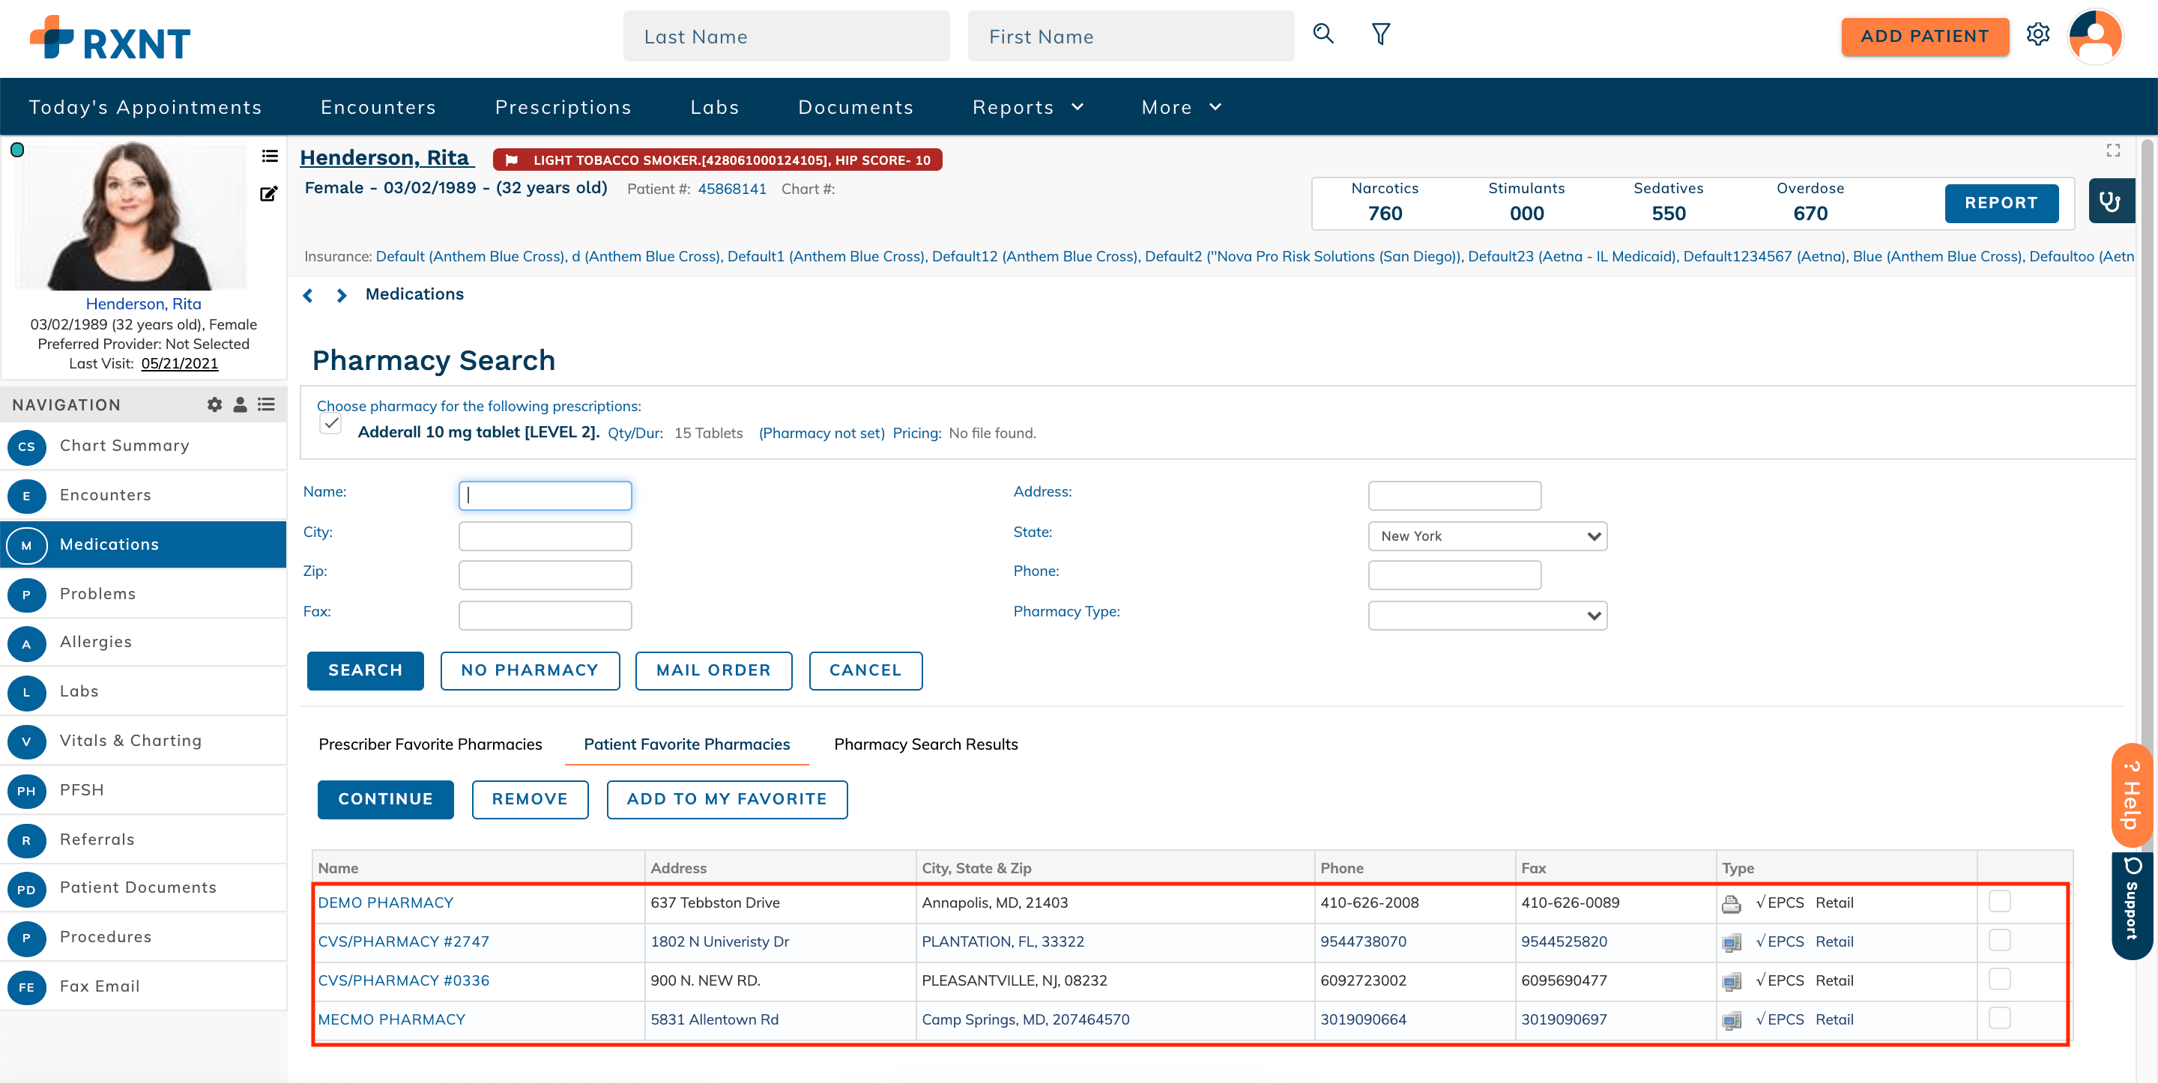This screenshot has width=2158, height=1083.
Task: Click navigation panel gear icon
Action: point(214,404)
